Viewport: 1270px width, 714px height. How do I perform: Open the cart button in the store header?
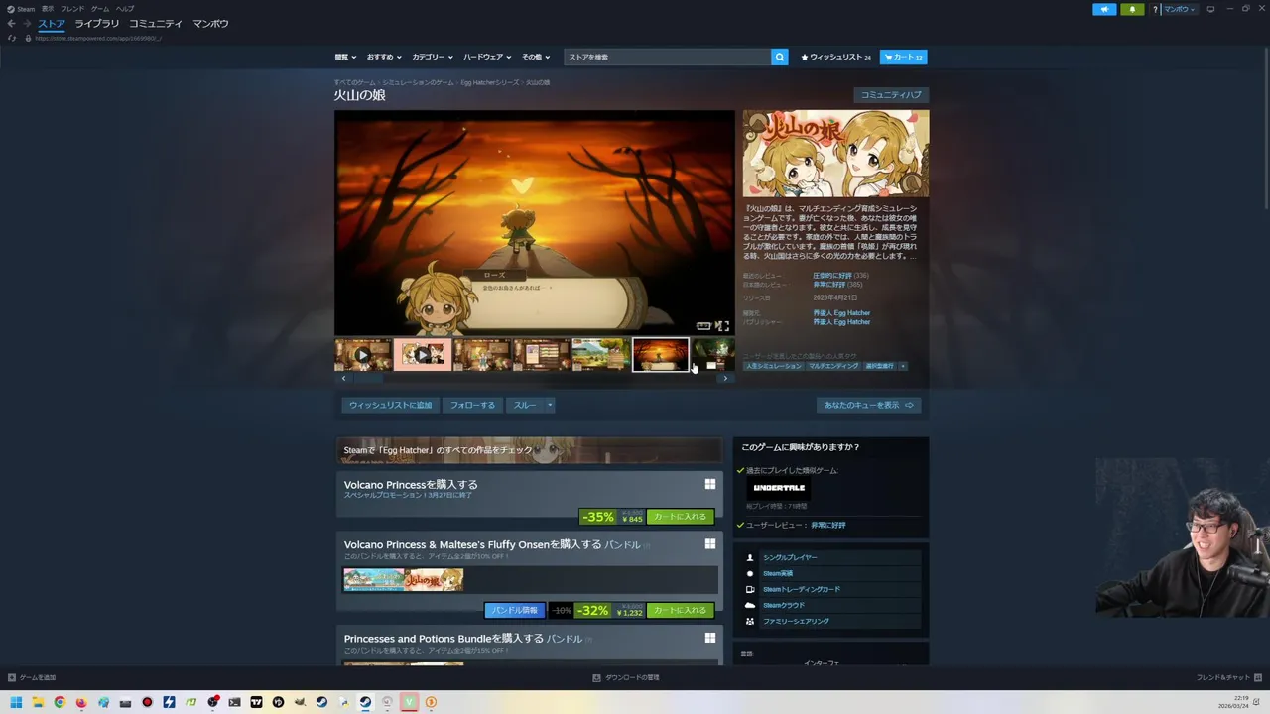click(x=903, y=57)
